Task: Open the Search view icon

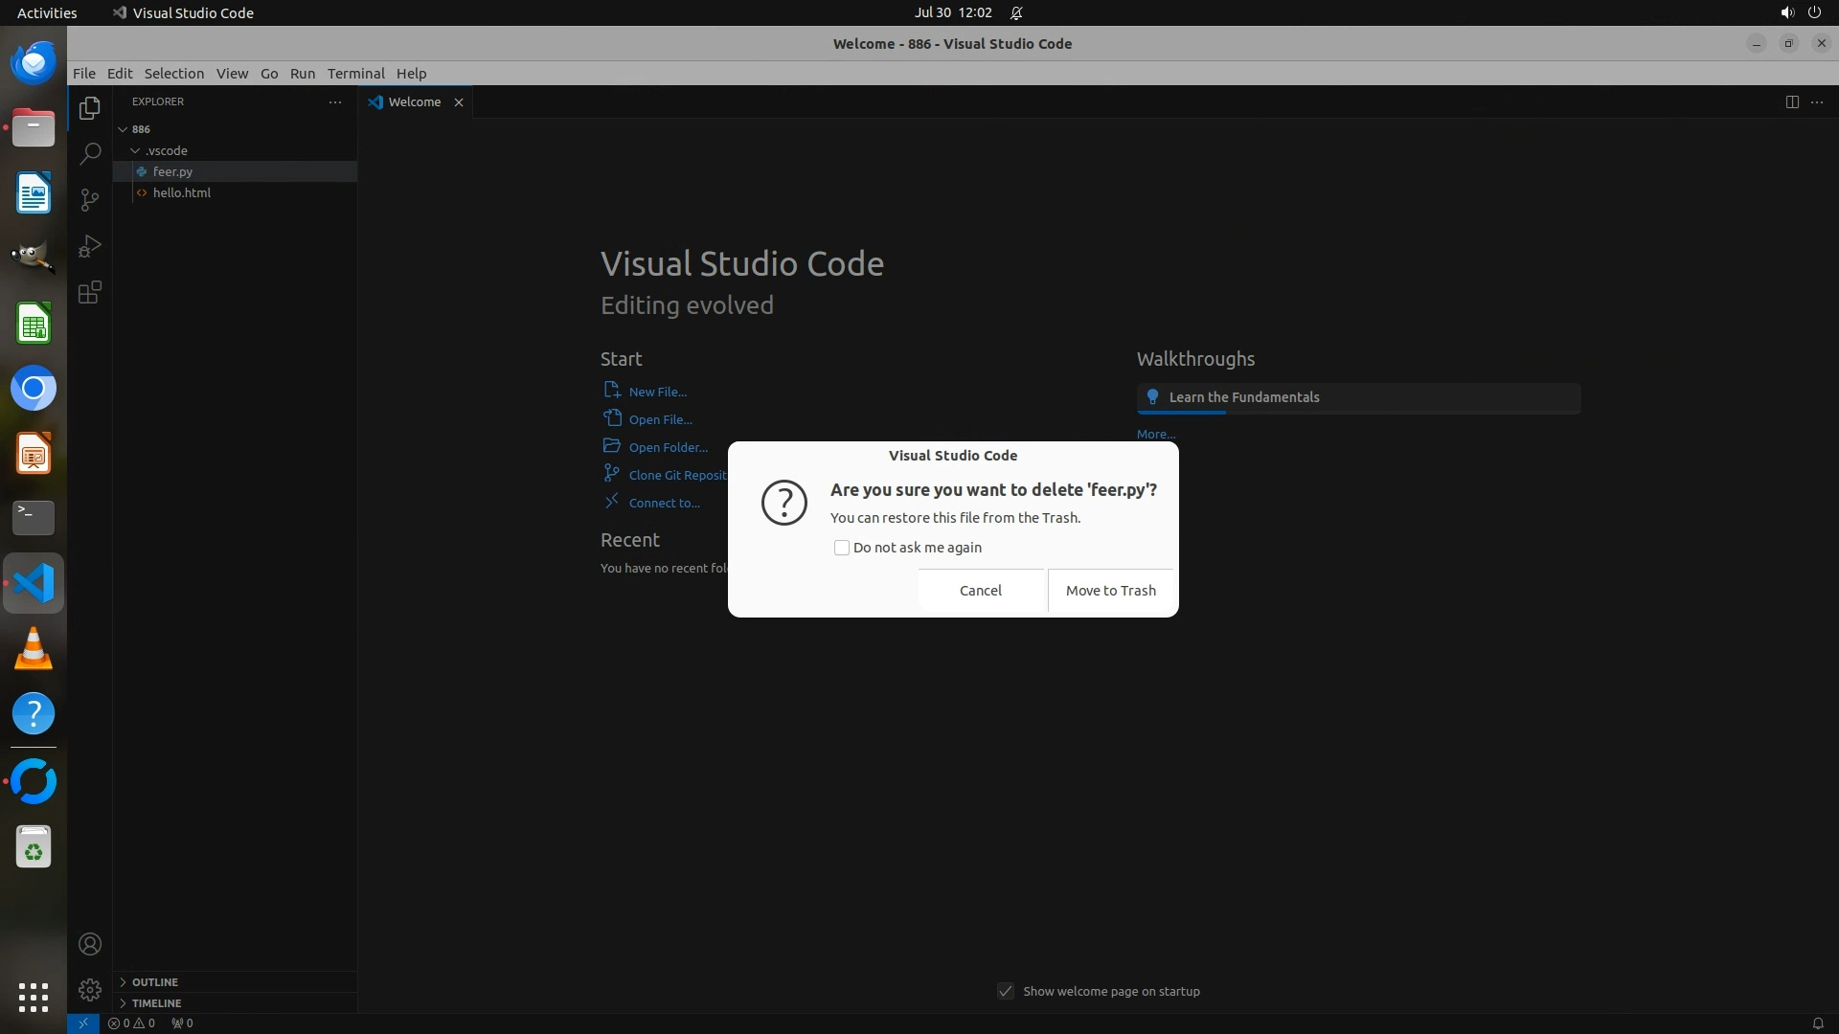Action: (x=90, y=153)
